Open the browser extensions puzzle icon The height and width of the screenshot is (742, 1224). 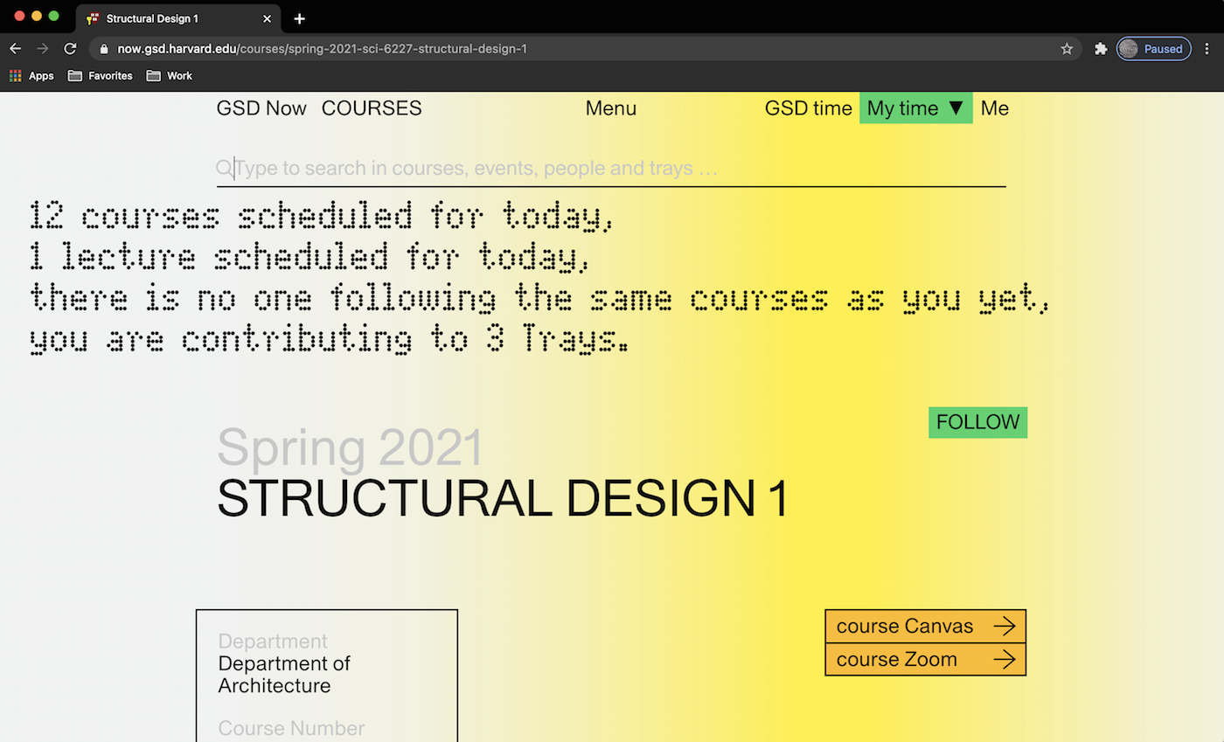(x=1100, y=49)
